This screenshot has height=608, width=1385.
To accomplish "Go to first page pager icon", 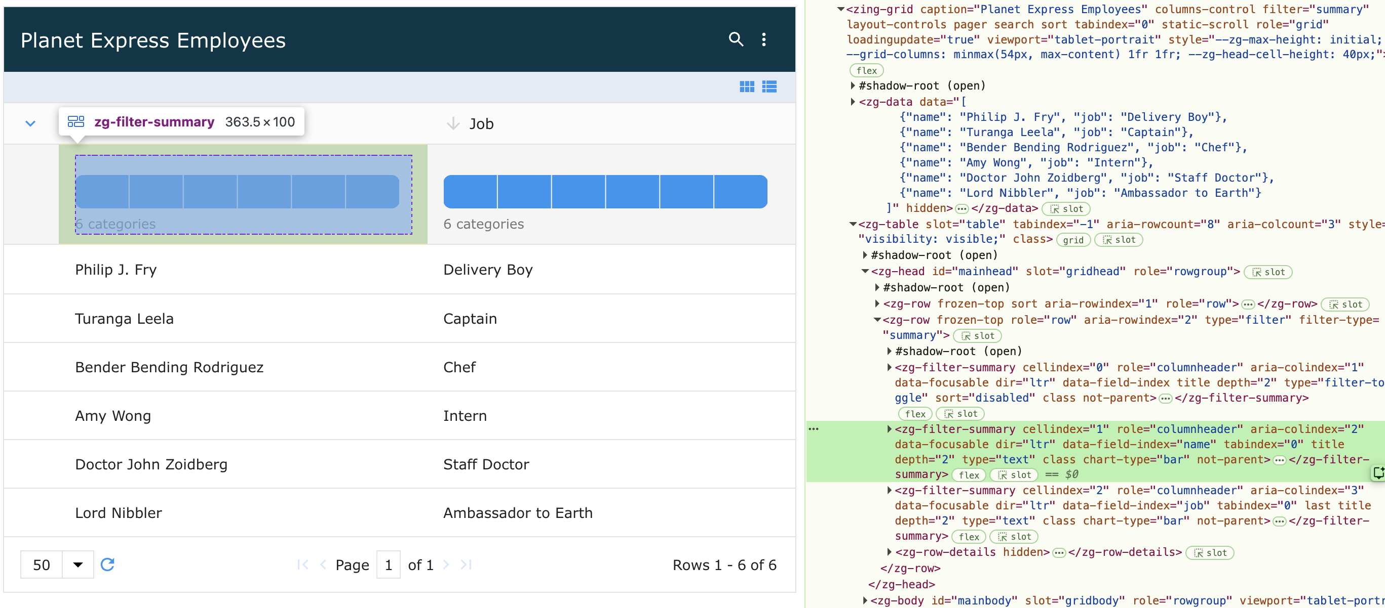I will pos(303,564).
